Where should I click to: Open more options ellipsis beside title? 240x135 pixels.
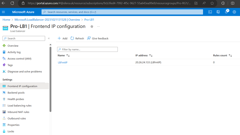[x=98, y=27]
